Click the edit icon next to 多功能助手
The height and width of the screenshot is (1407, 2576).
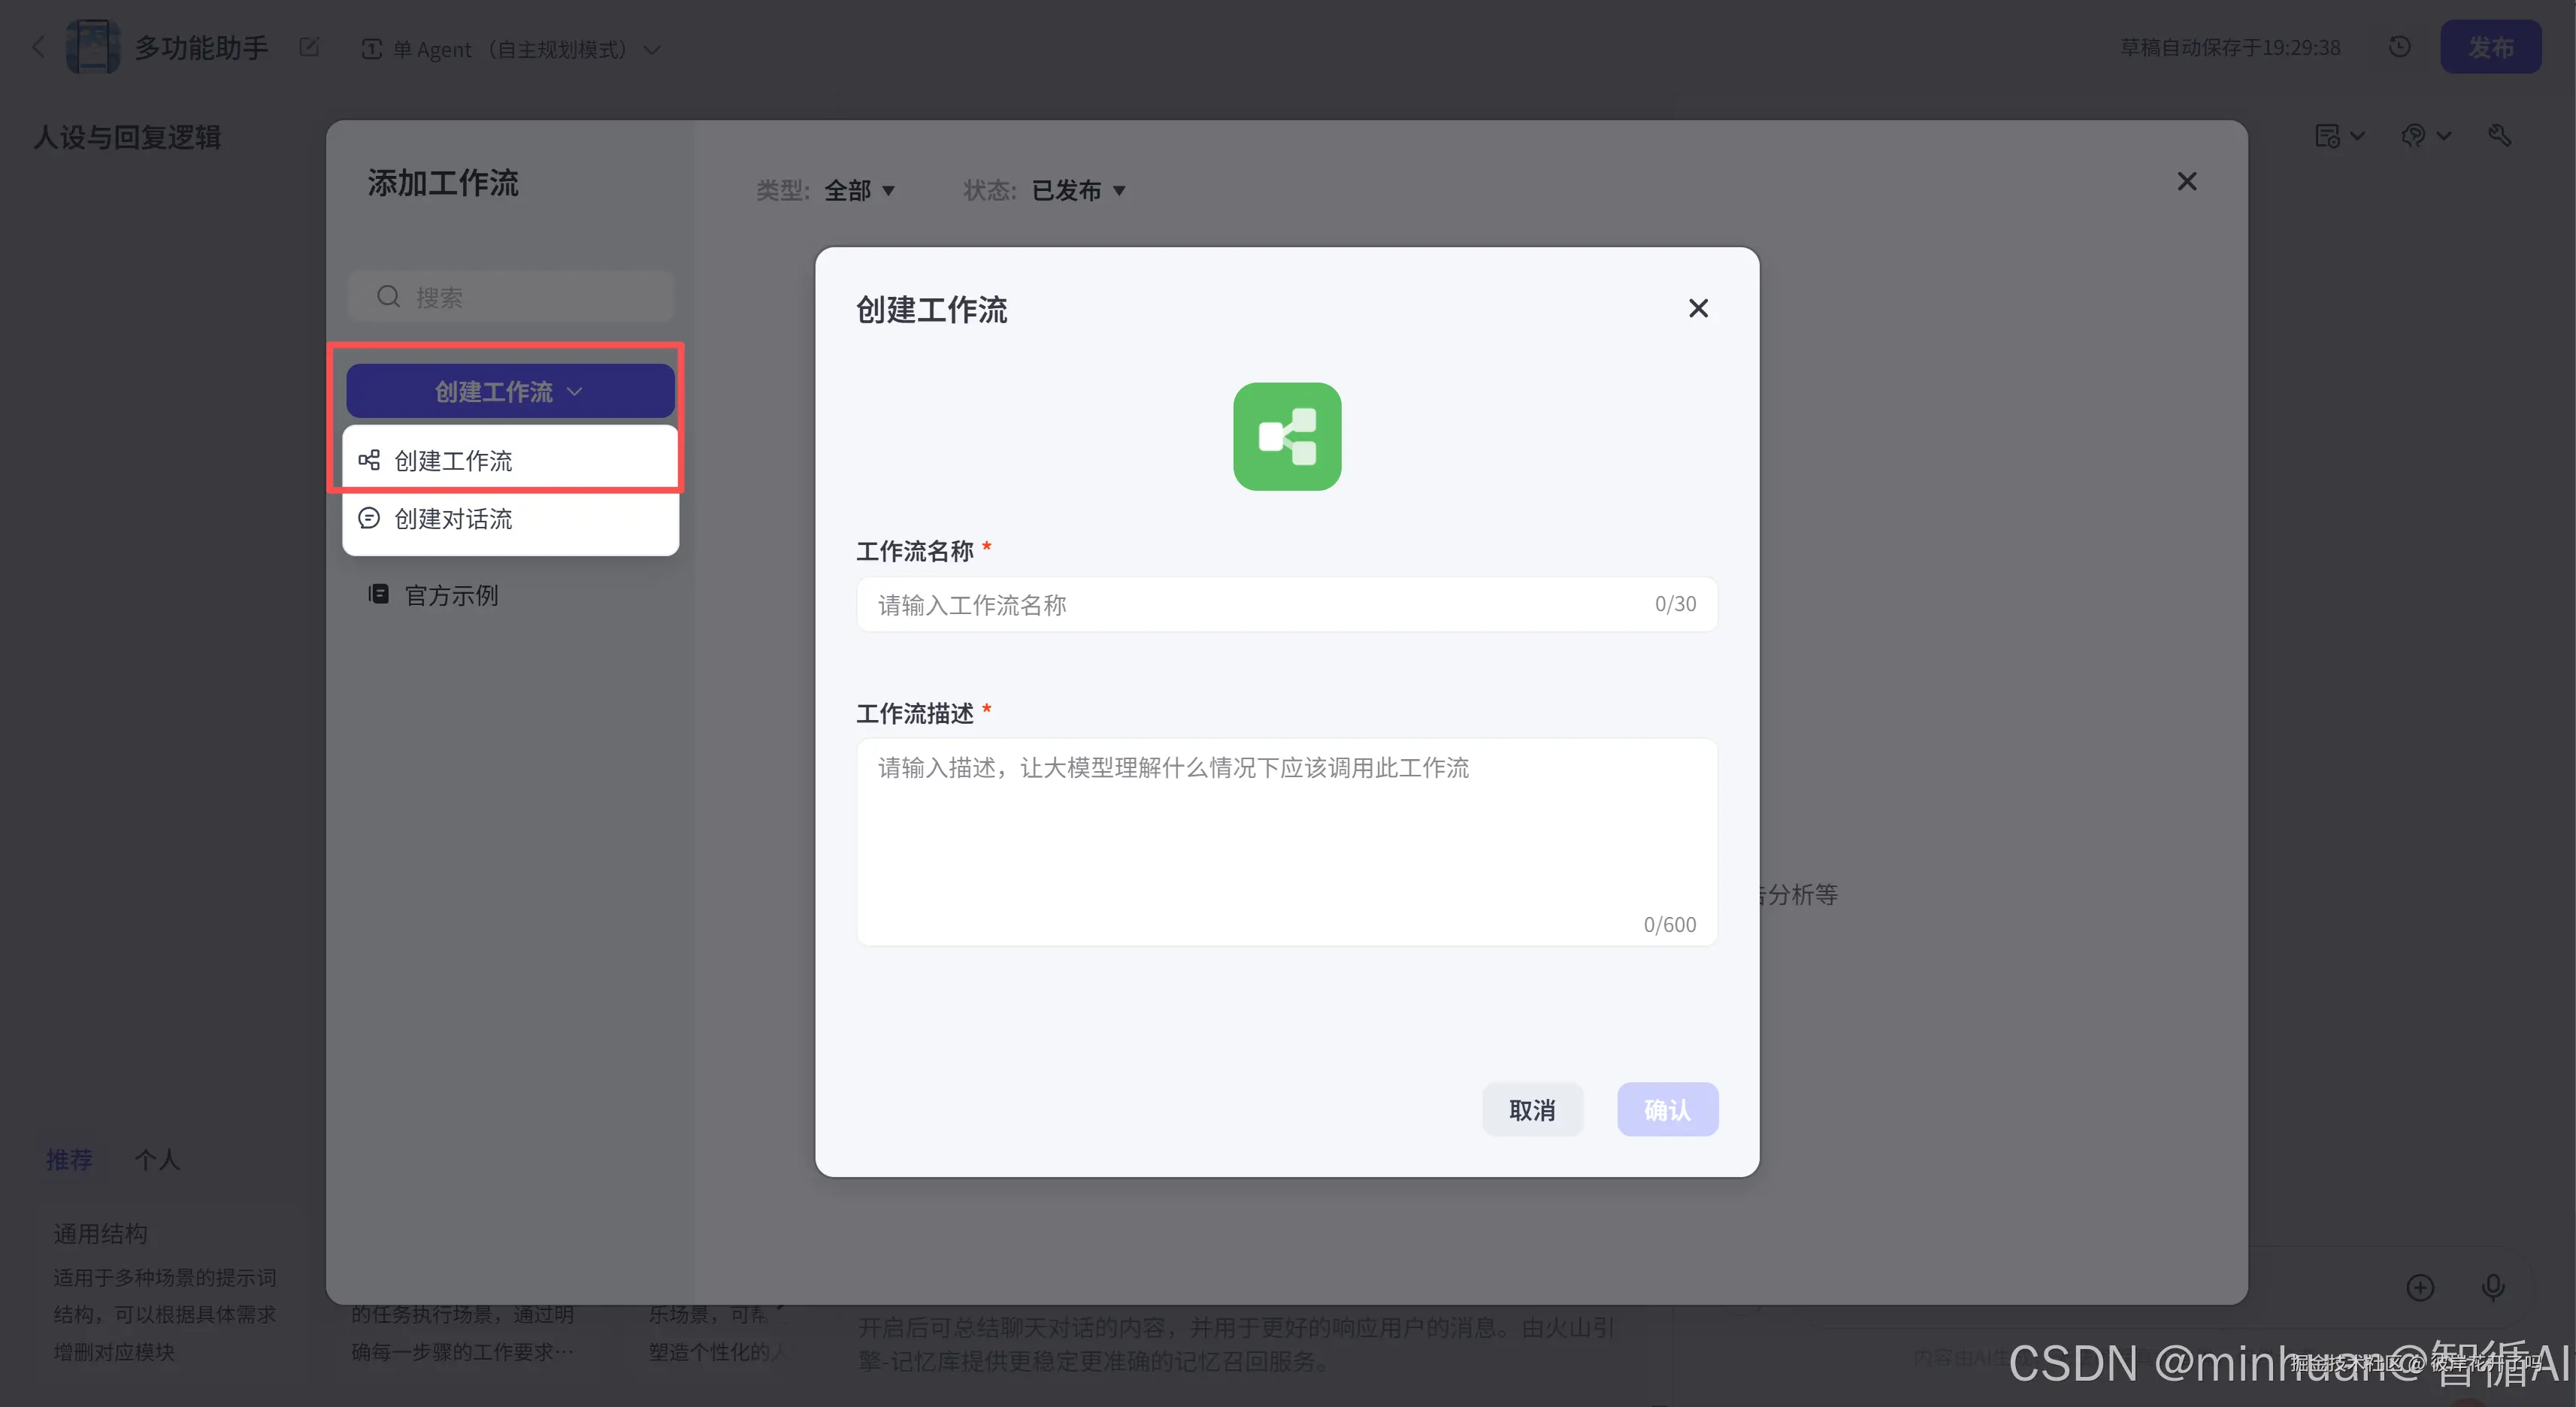(309, 47)
